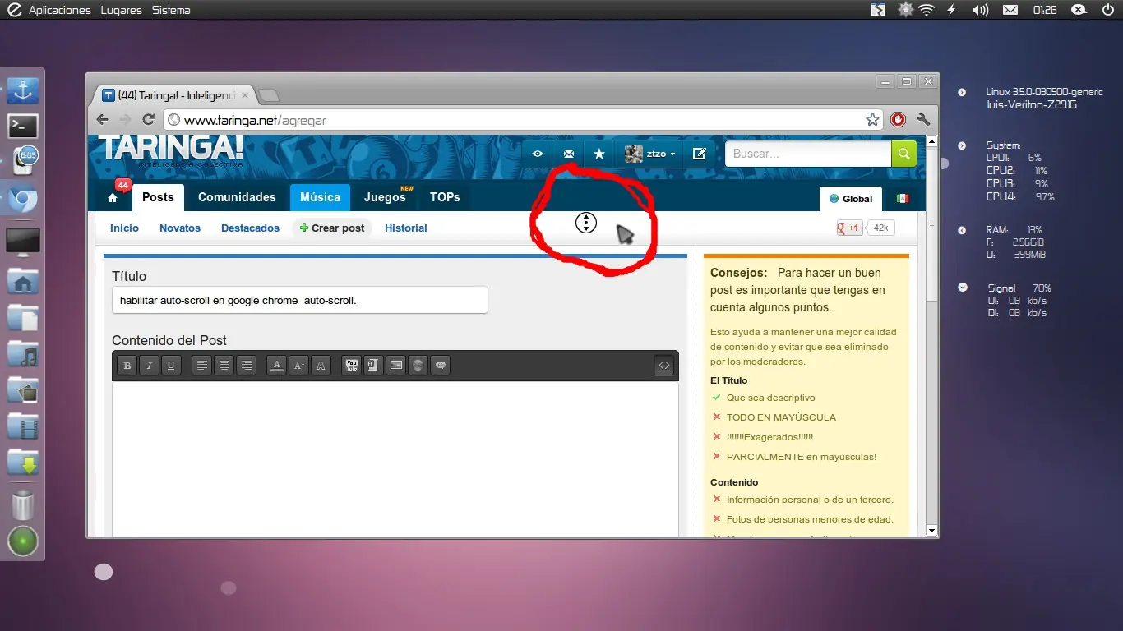Align post text to the right
Viewport: 1123px width, 631px height.
(246, 366)
